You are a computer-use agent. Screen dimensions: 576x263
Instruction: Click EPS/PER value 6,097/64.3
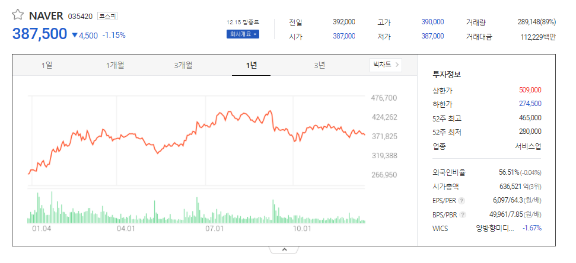point(507,201)
